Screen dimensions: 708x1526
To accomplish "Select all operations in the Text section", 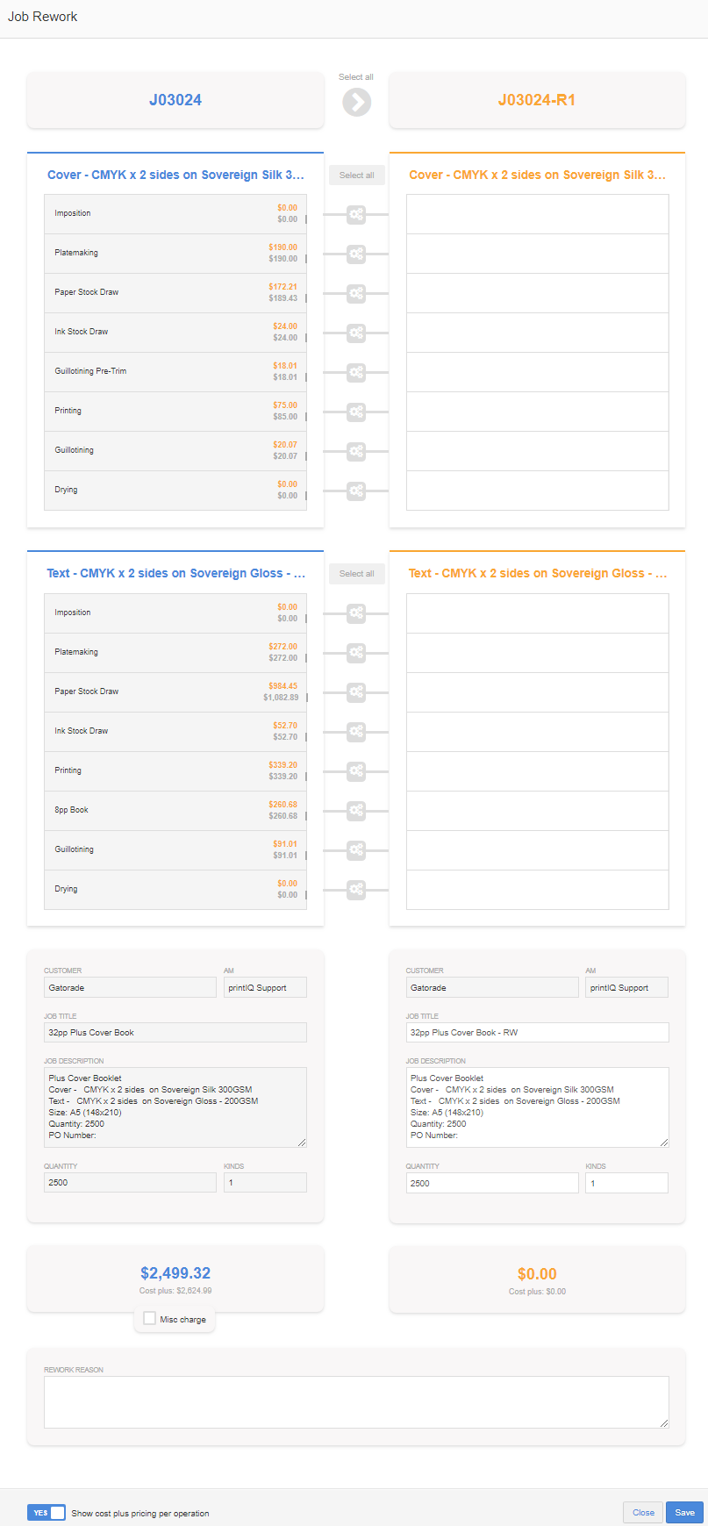I will (357, 574).
